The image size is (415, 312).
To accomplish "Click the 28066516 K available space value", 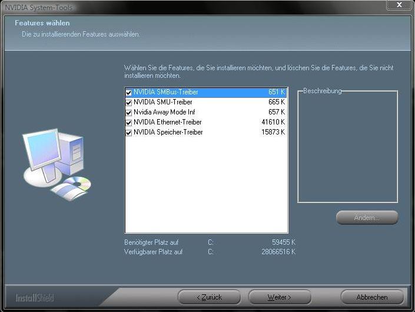I will tap(278, 252).
